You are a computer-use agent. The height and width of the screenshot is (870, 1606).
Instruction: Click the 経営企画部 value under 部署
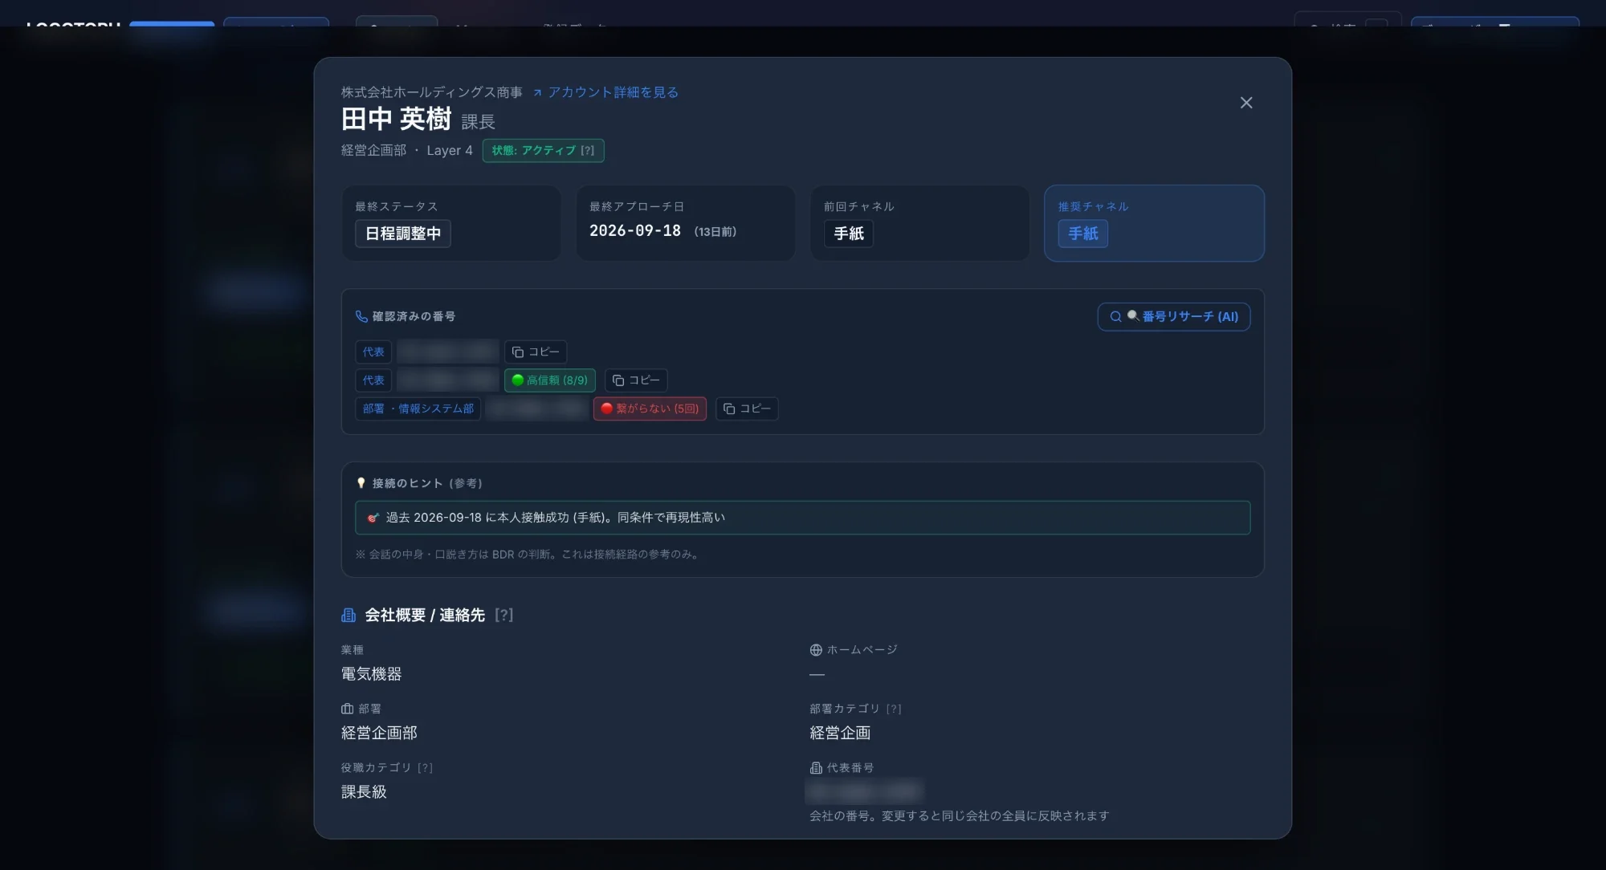pyautogui.click(x=379, y=733)
